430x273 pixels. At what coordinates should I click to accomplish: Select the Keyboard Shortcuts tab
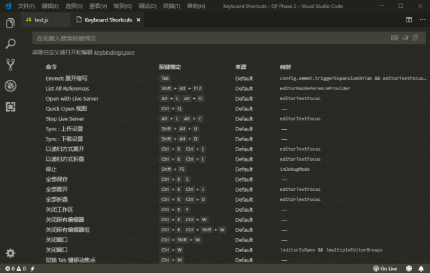pos(108,19)
